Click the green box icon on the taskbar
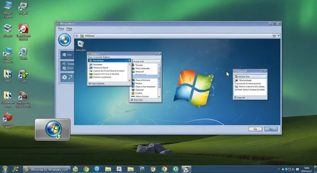 click(76, 169)
